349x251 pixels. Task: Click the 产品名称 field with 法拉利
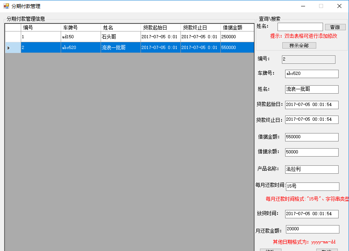311,169
